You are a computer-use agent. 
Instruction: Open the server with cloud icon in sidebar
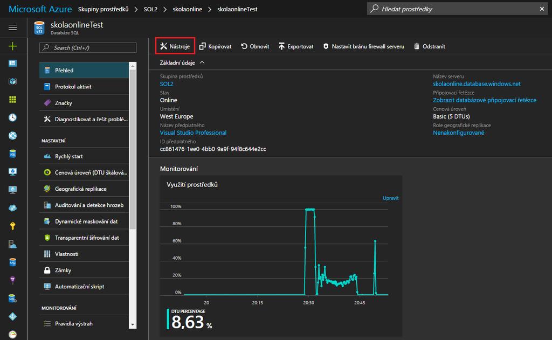tap(13, 244)
